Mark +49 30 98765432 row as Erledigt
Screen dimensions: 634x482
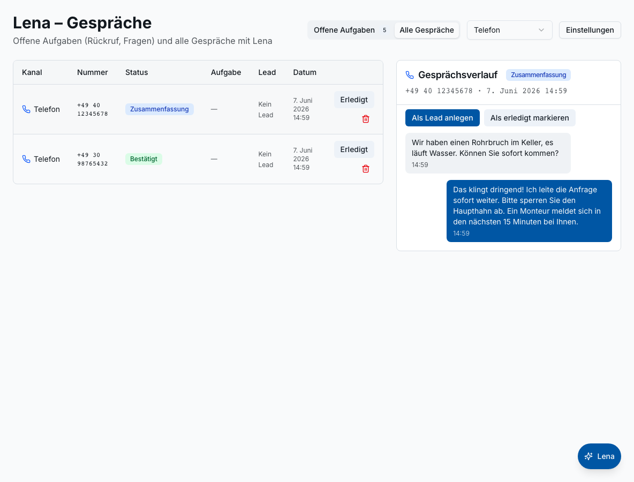(x=354, y=149)
